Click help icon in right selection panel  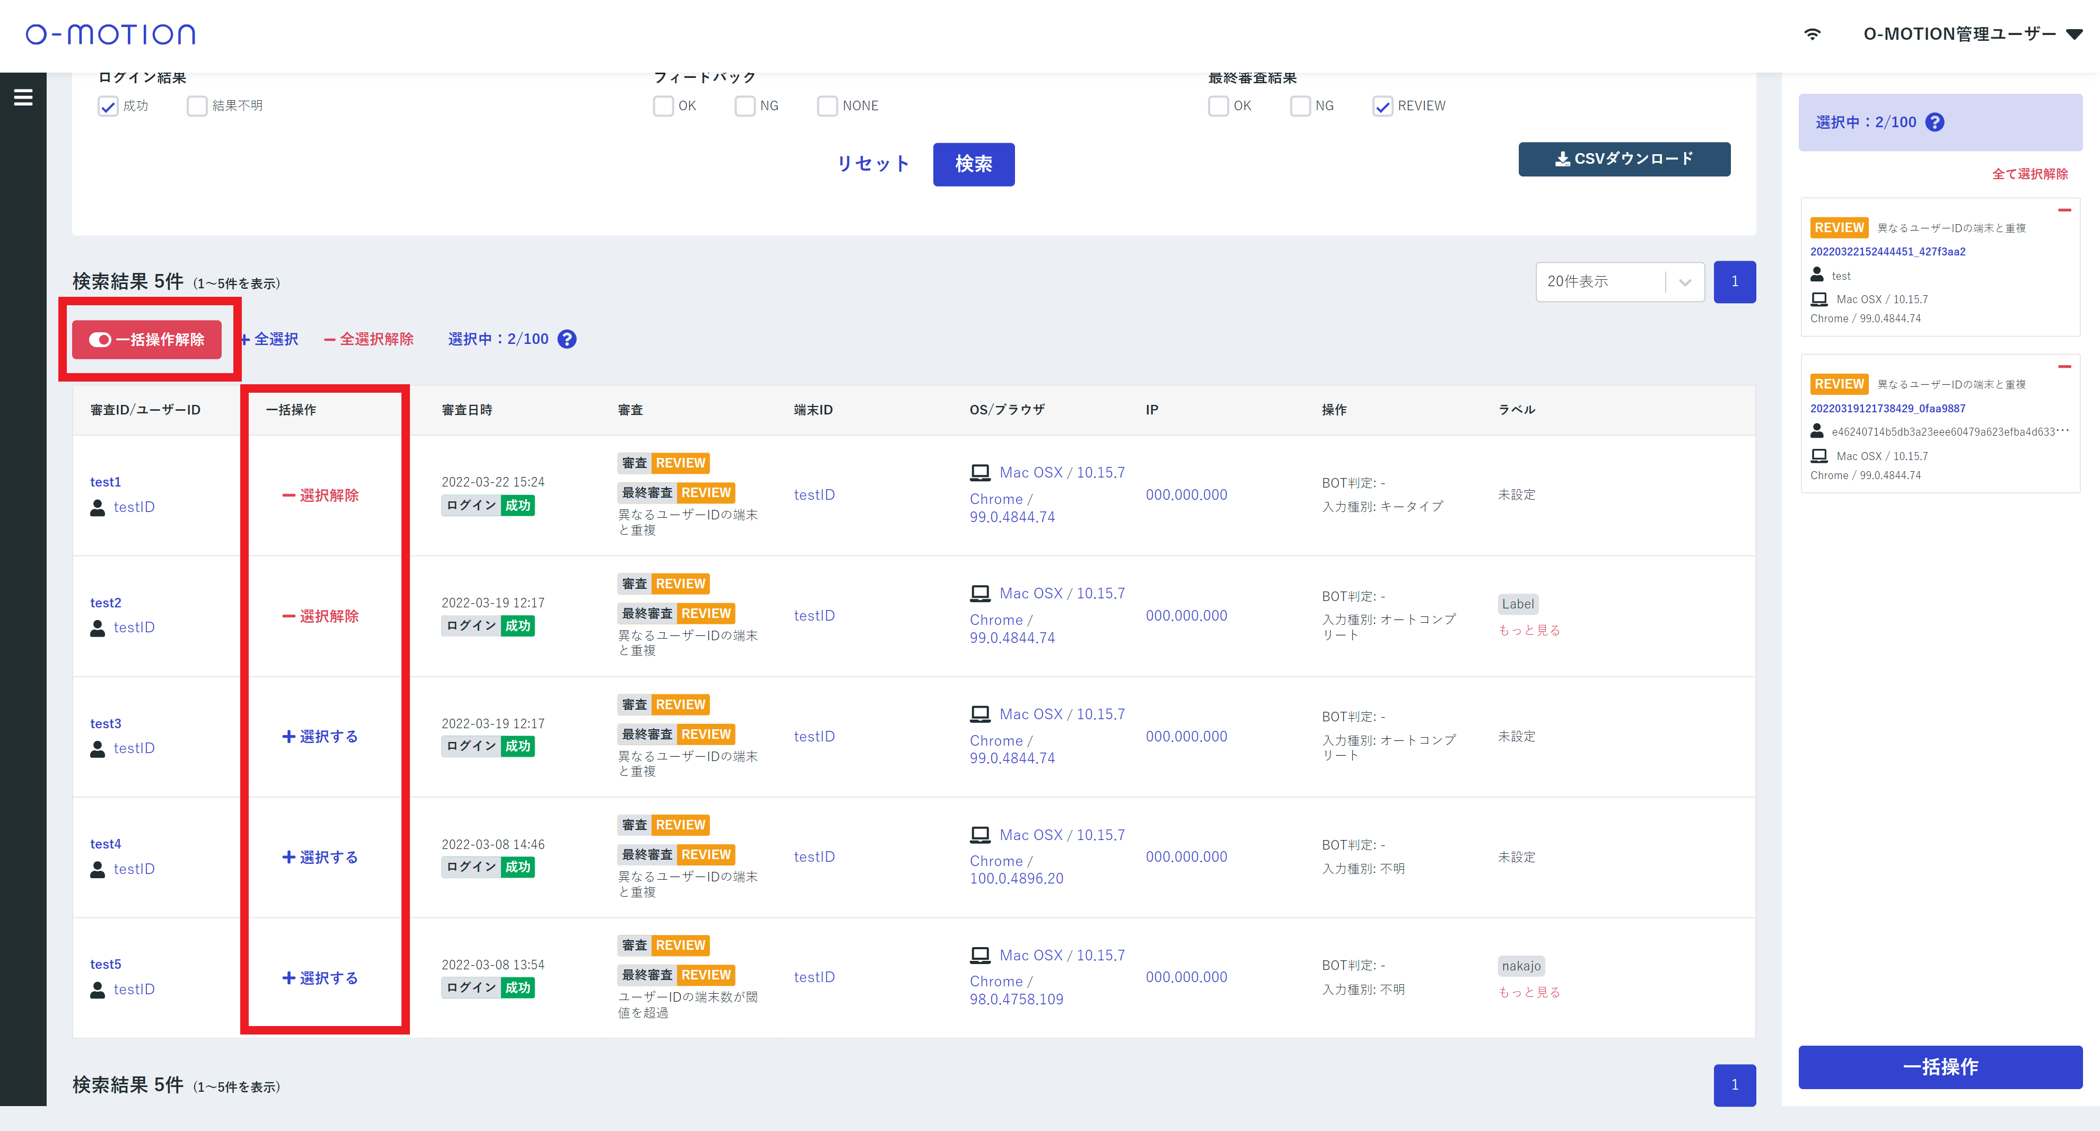pos(1935,122)
